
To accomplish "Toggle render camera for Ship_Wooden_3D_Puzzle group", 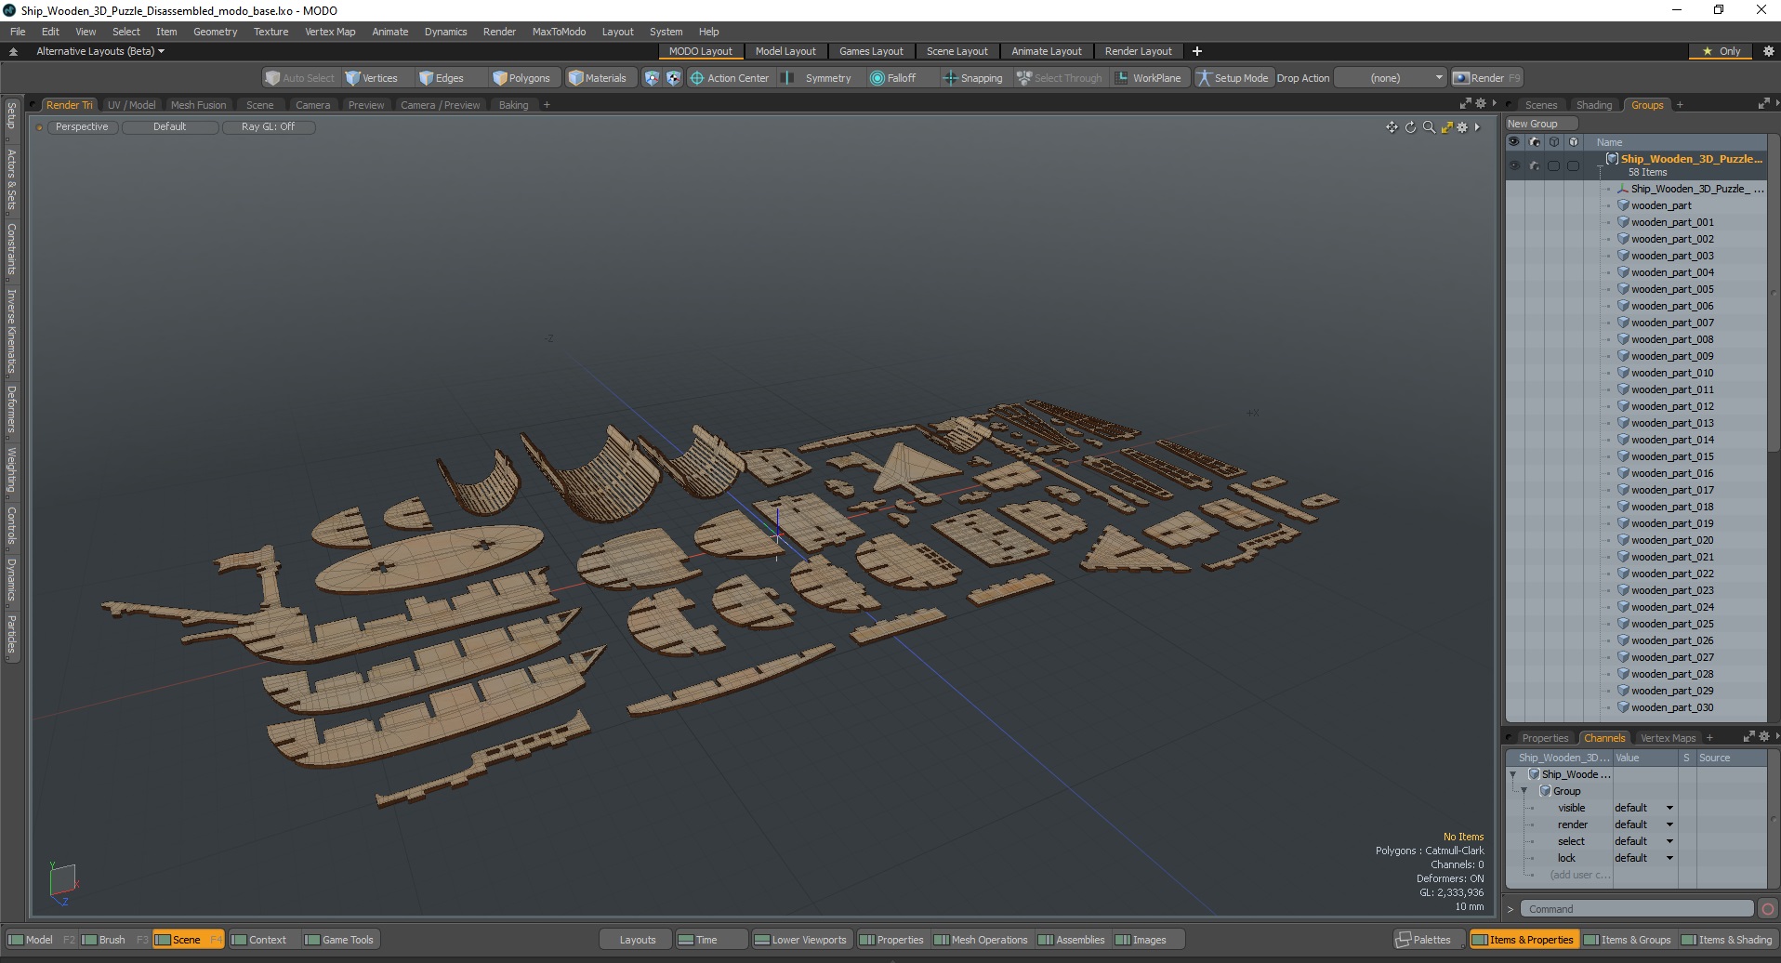I will [1534, 165].
